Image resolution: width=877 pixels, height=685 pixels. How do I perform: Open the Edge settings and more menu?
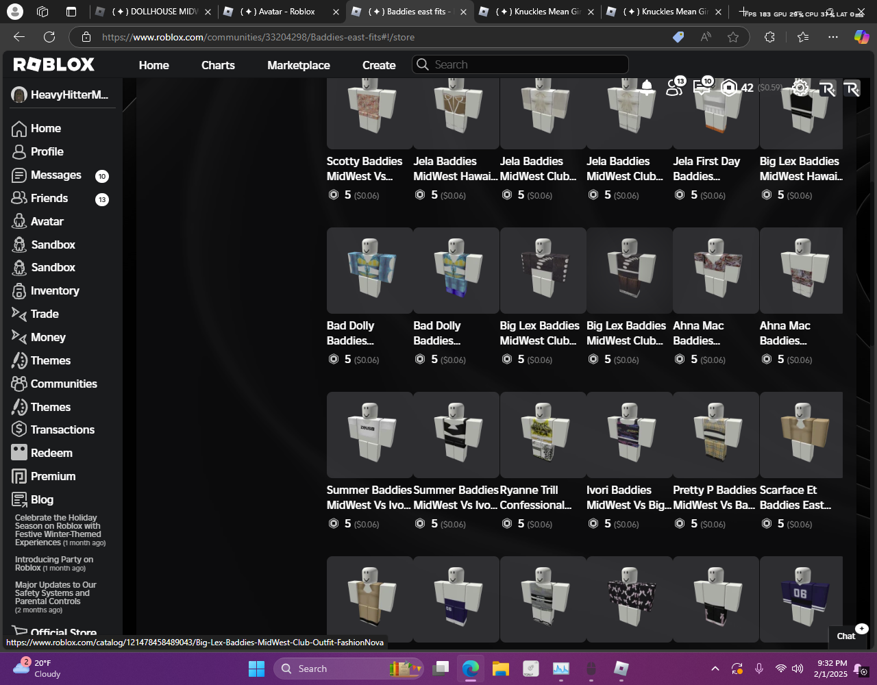(832, 37)
